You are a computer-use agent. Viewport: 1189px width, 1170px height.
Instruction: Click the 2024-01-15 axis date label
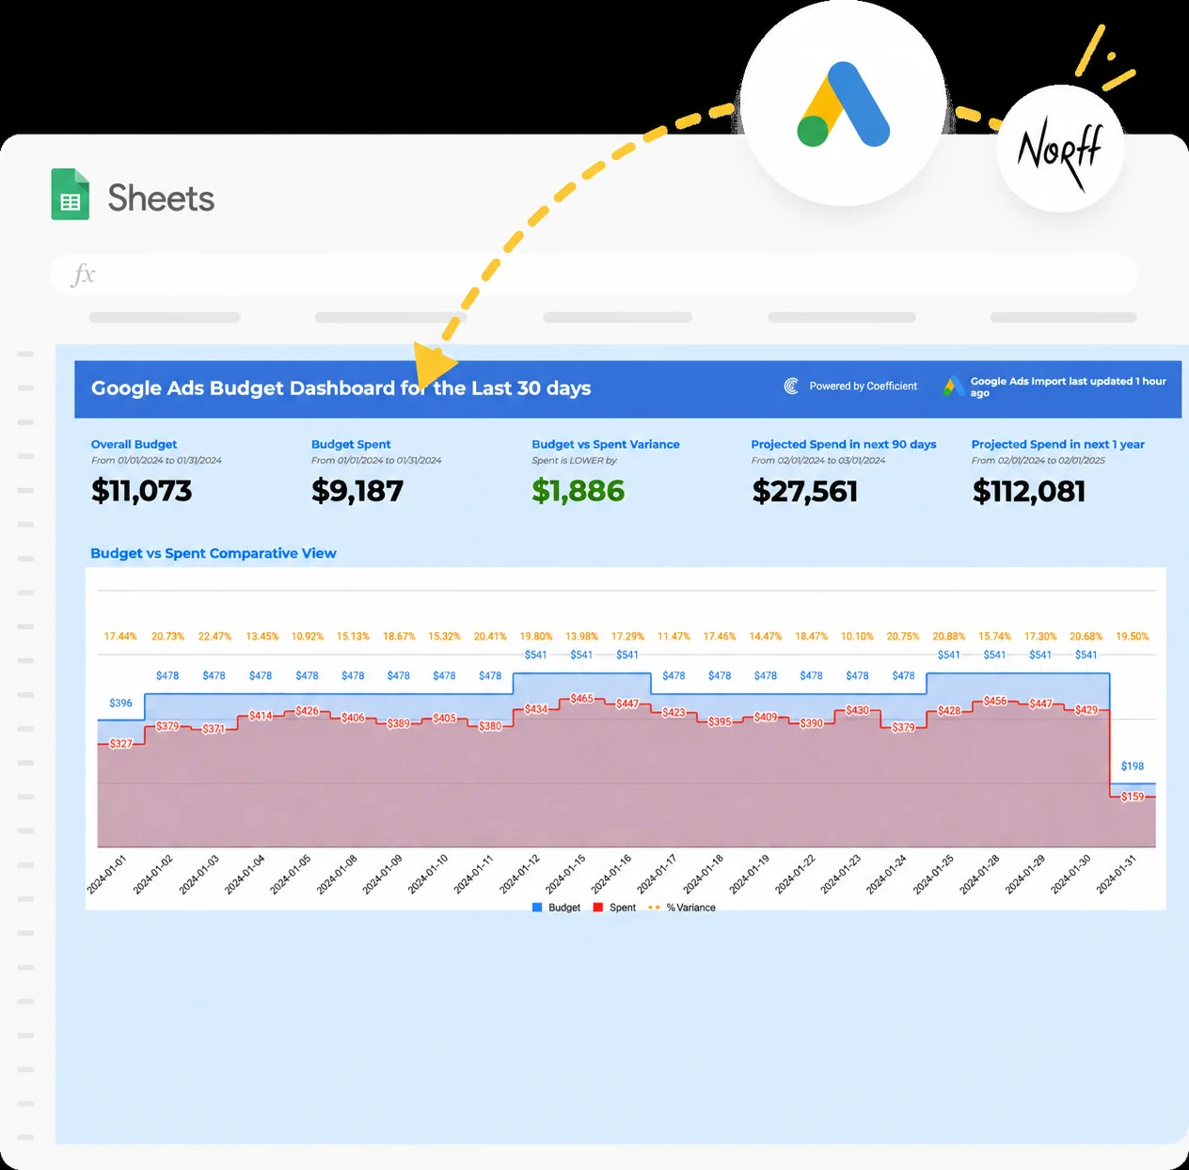click(565, 875)
